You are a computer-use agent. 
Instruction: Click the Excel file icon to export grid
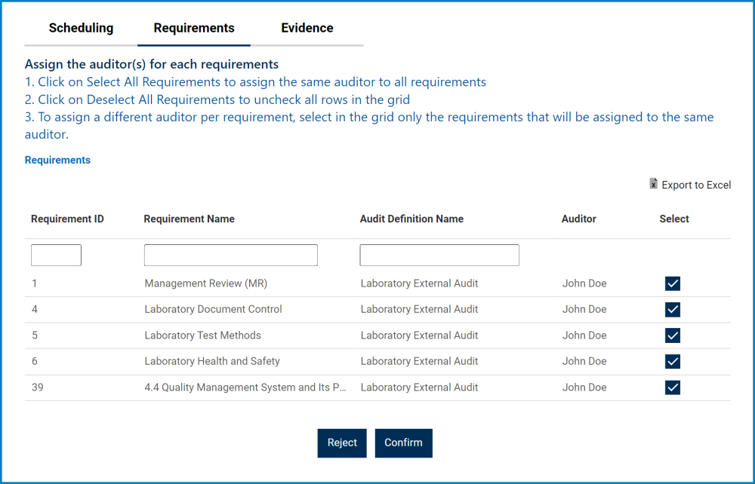pos(653,184)
